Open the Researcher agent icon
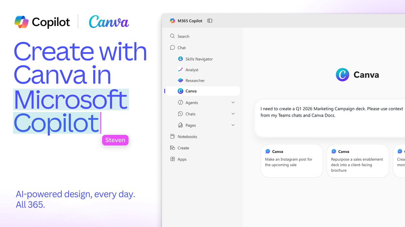Screen dimensions: 405x227 (180, 80)
